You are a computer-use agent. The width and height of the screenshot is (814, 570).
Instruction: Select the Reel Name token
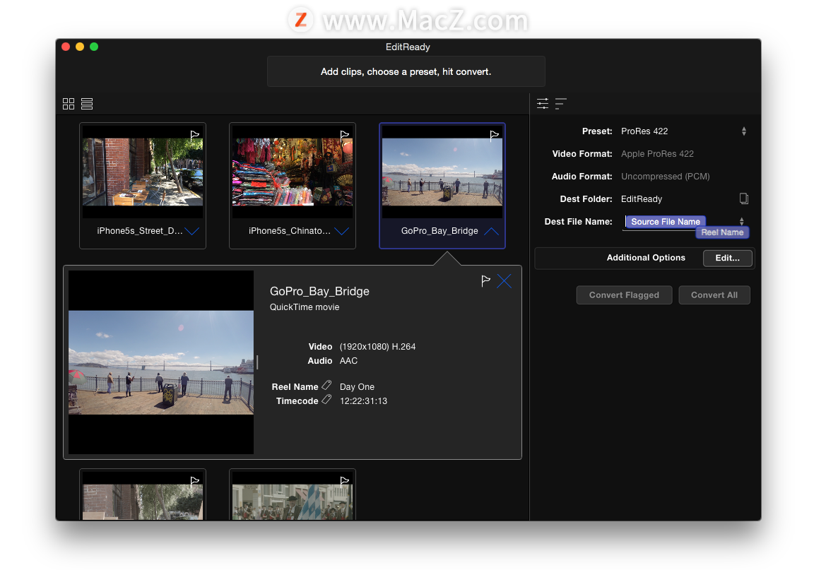click(722, 232)
